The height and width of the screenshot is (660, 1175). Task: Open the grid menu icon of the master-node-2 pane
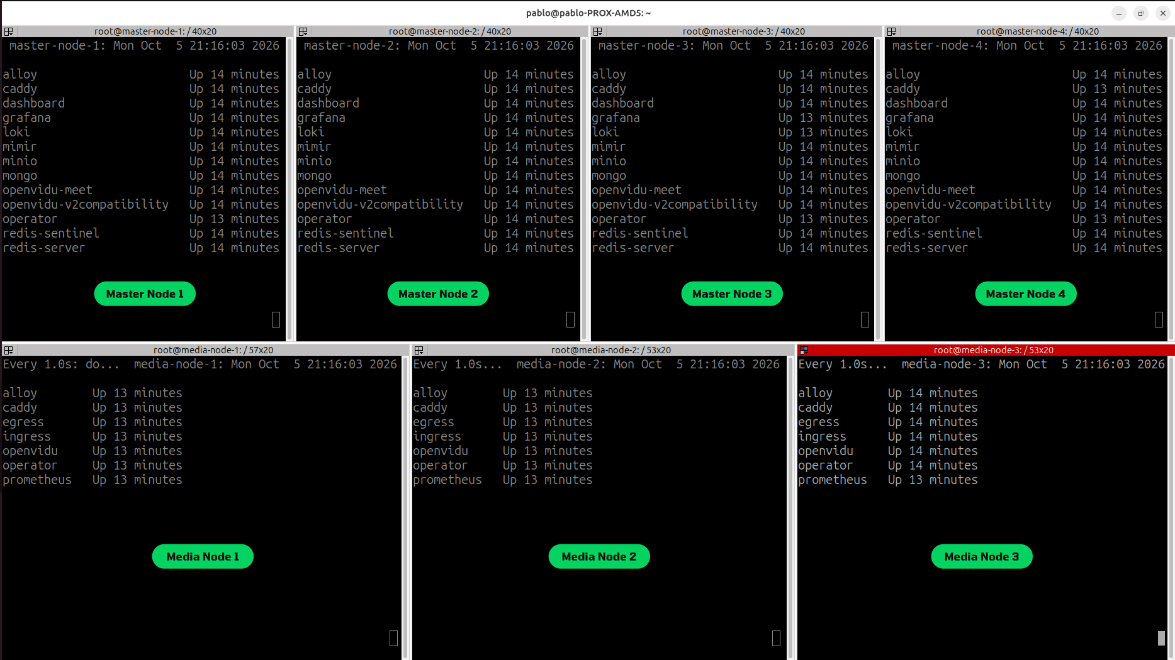click(x=303, y=31)
